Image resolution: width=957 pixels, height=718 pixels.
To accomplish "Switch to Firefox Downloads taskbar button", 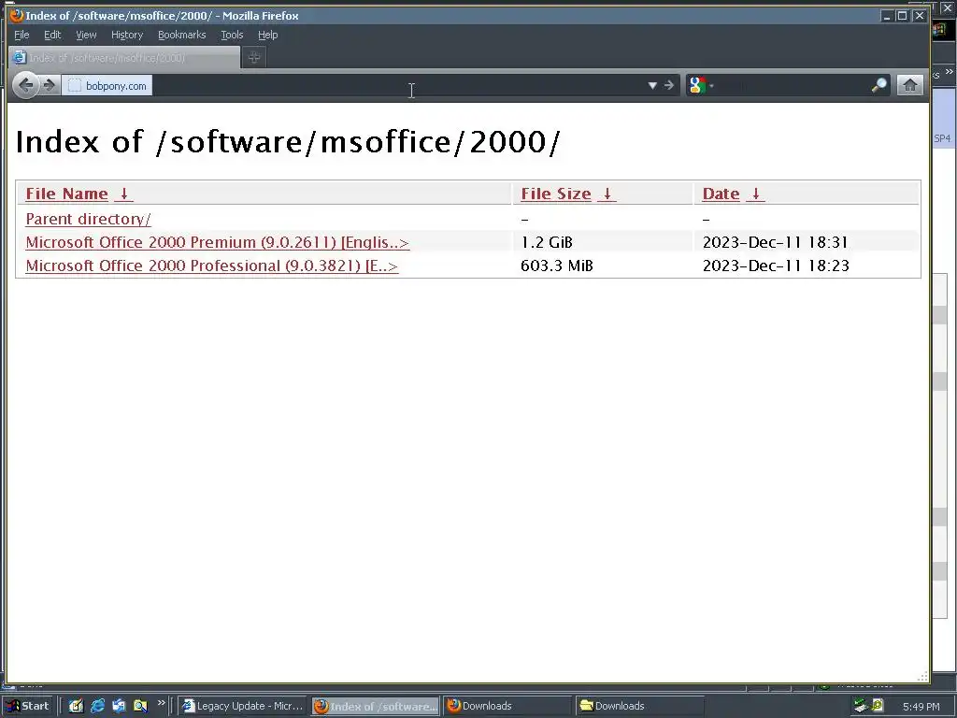I will [507, 706].
